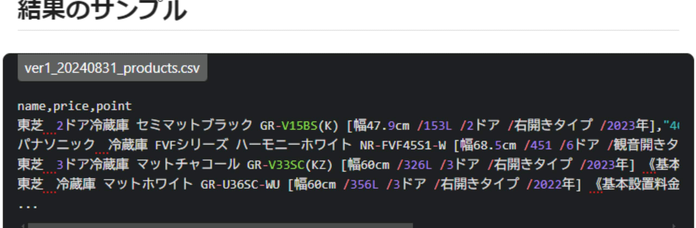Click the text FVFシリーズ
This screenshot has height=228, width=696.
192,145
